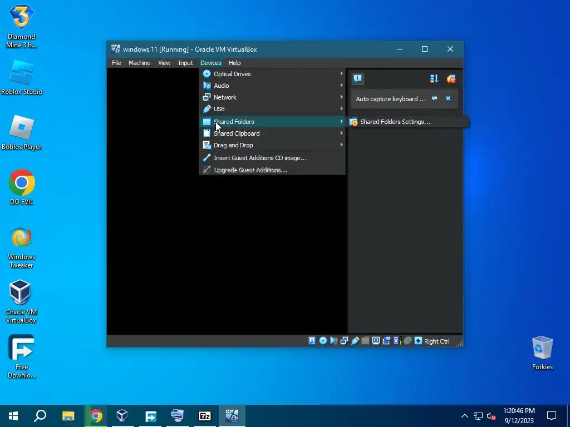
Task: Switch to the windows 11 VM taskbar button
Action: tap(232, 416)
